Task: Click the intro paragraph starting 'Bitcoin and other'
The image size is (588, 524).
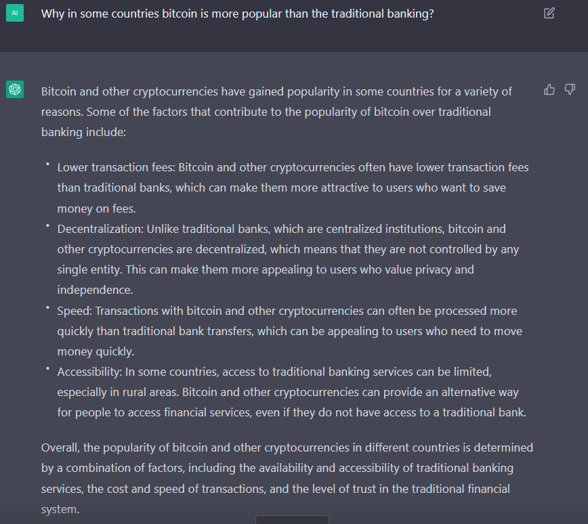Action: click(276, 112)
